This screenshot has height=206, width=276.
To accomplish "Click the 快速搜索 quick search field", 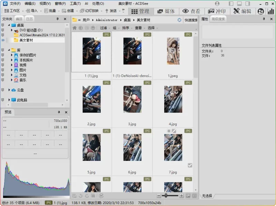I will coord(192,20).
